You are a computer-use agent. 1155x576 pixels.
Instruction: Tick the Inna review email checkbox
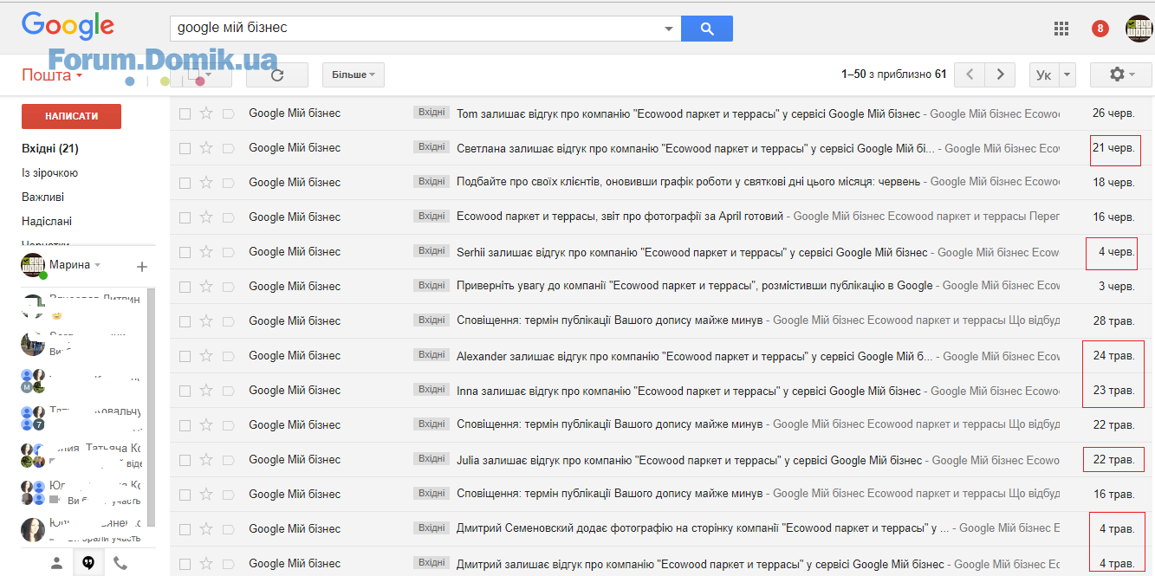click(185, 391)
